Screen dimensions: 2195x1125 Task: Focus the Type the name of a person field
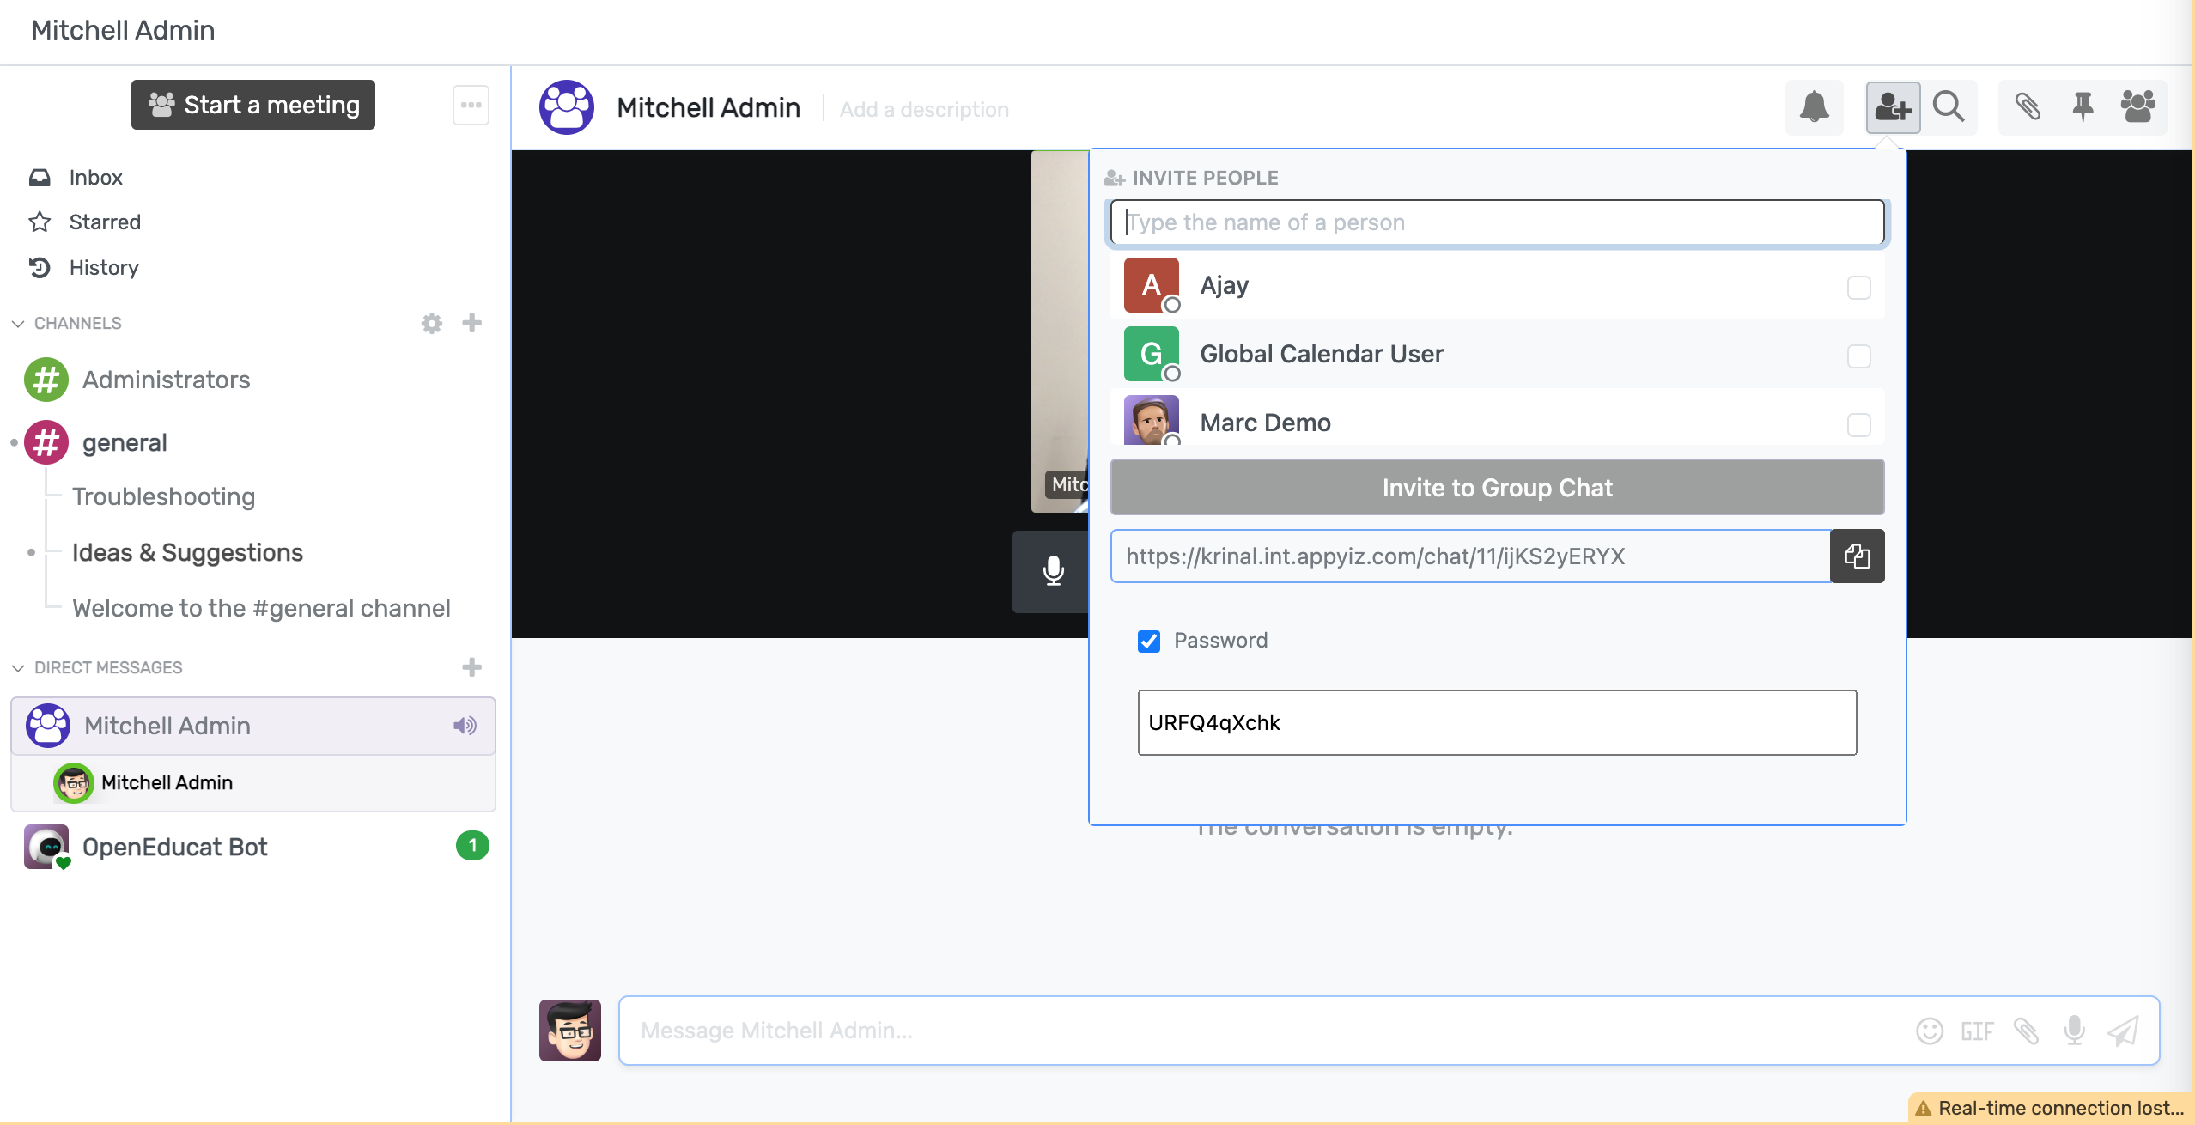(x=1497, y=222)
